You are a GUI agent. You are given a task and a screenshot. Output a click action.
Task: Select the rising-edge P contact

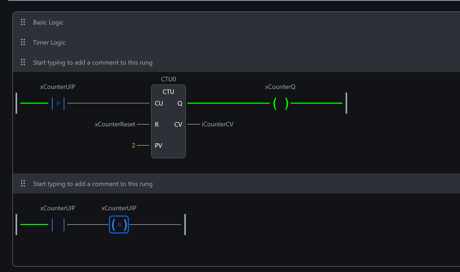(58, 103)
